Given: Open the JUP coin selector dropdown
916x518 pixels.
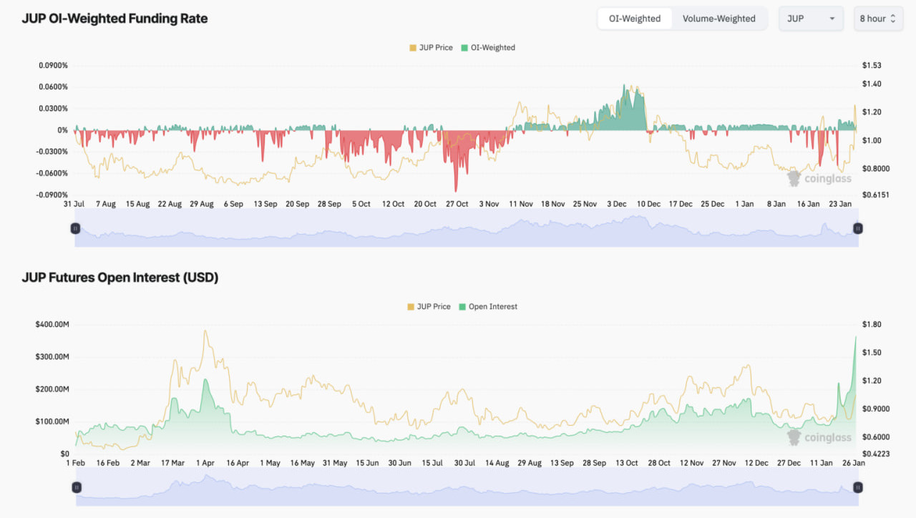Looking at the screenshot, I should [810, 19].
